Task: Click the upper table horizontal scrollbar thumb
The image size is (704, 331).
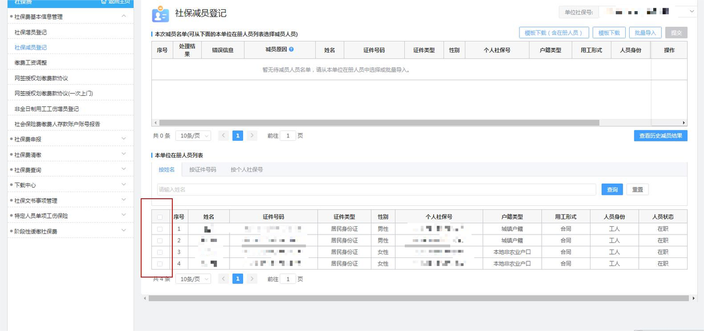Action: (379, 122)
